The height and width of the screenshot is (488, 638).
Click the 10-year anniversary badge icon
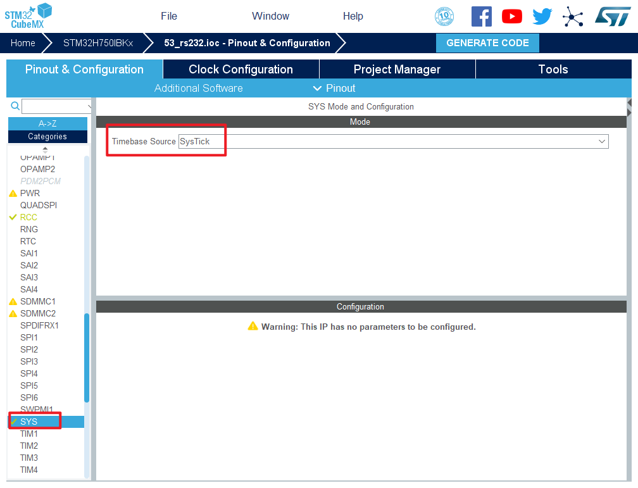click(444, 16)
